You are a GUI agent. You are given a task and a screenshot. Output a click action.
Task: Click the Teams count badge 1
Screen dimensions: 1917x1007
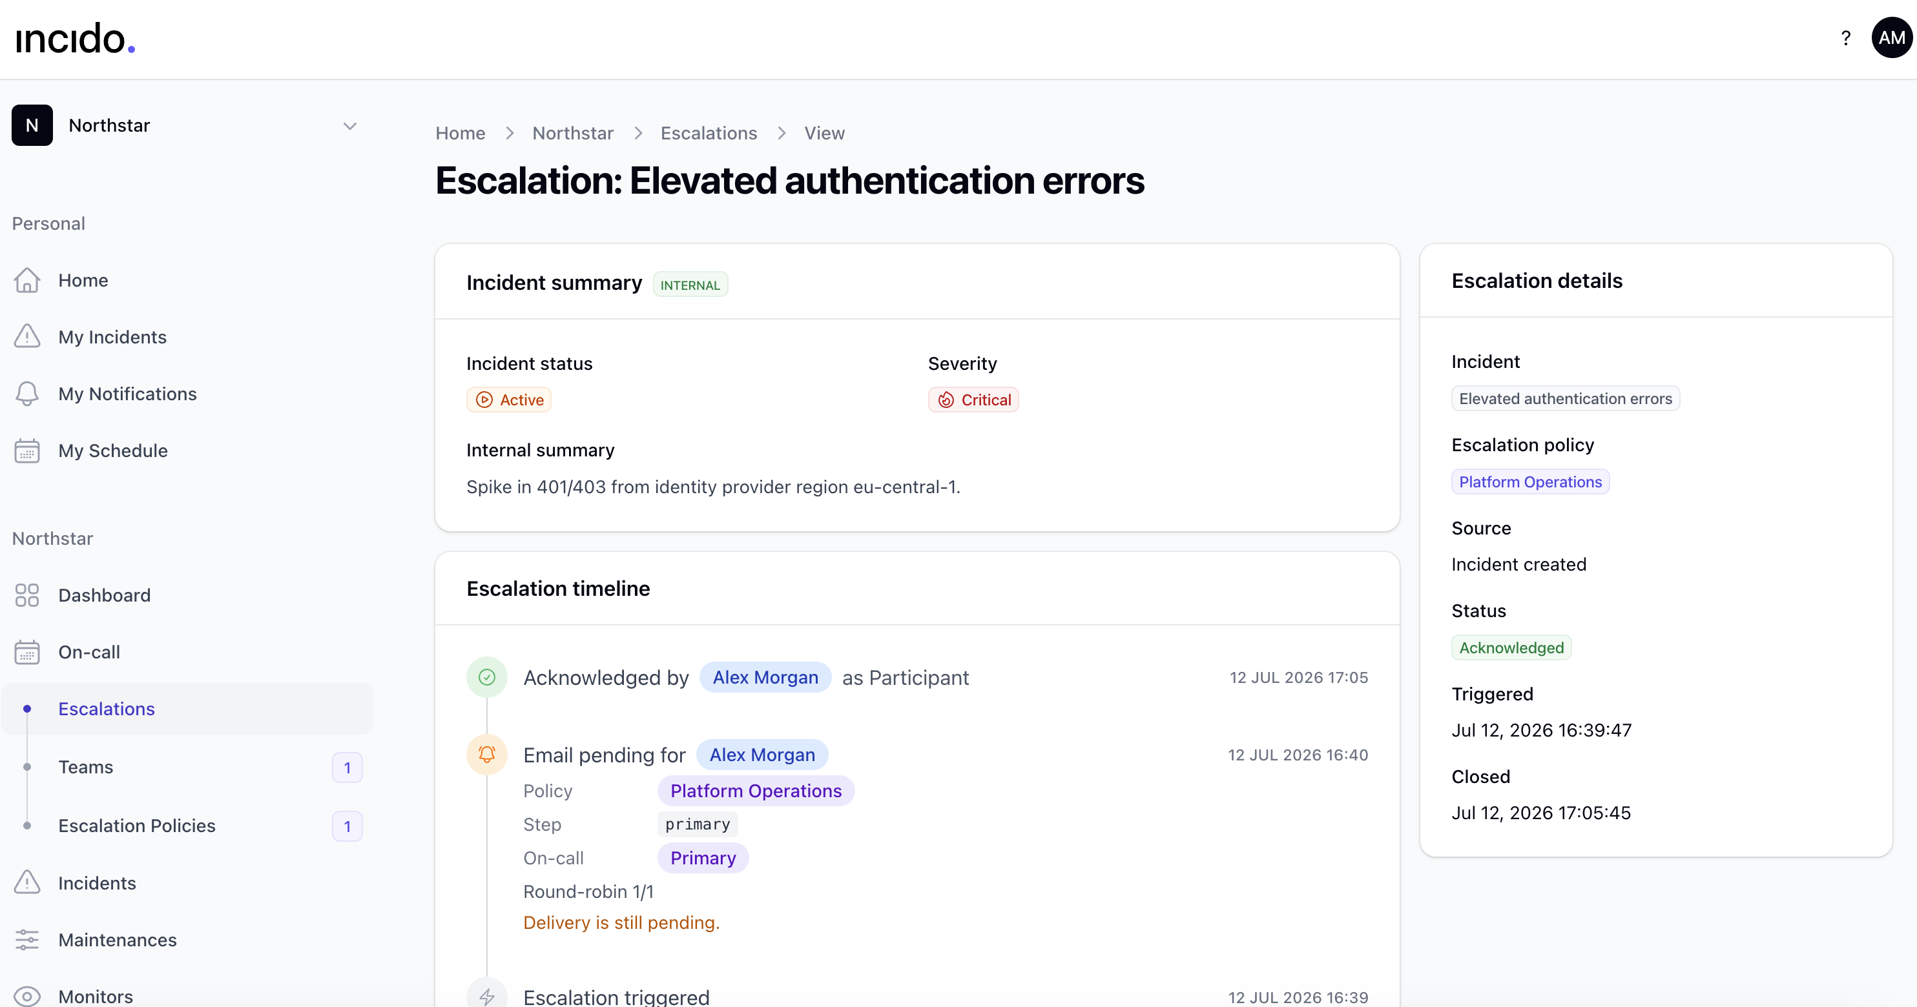[x=347, y=768]
